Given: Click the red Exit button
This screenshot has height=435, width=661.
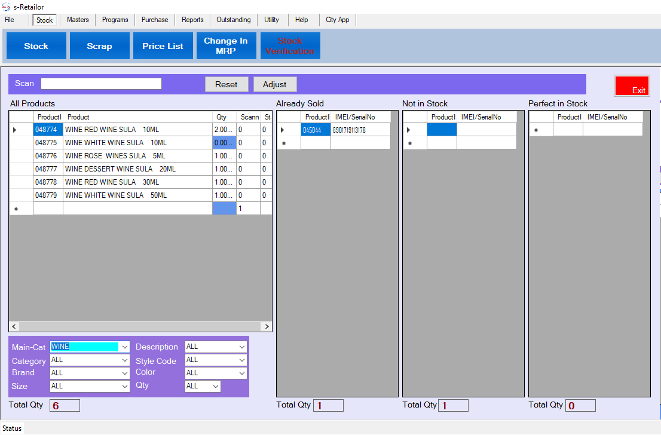Looking at the screenshot, I should pos(632,86).
